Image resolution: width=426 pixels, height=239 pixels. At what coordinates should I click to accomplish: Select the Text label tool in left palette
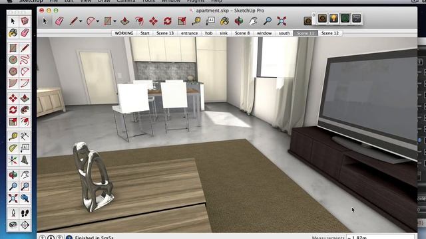25,148
